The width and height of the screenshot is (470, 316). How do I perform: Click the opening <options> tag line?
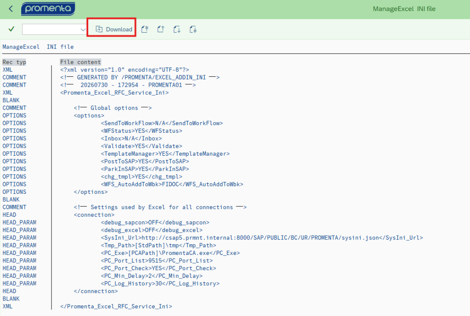(89, 116)
